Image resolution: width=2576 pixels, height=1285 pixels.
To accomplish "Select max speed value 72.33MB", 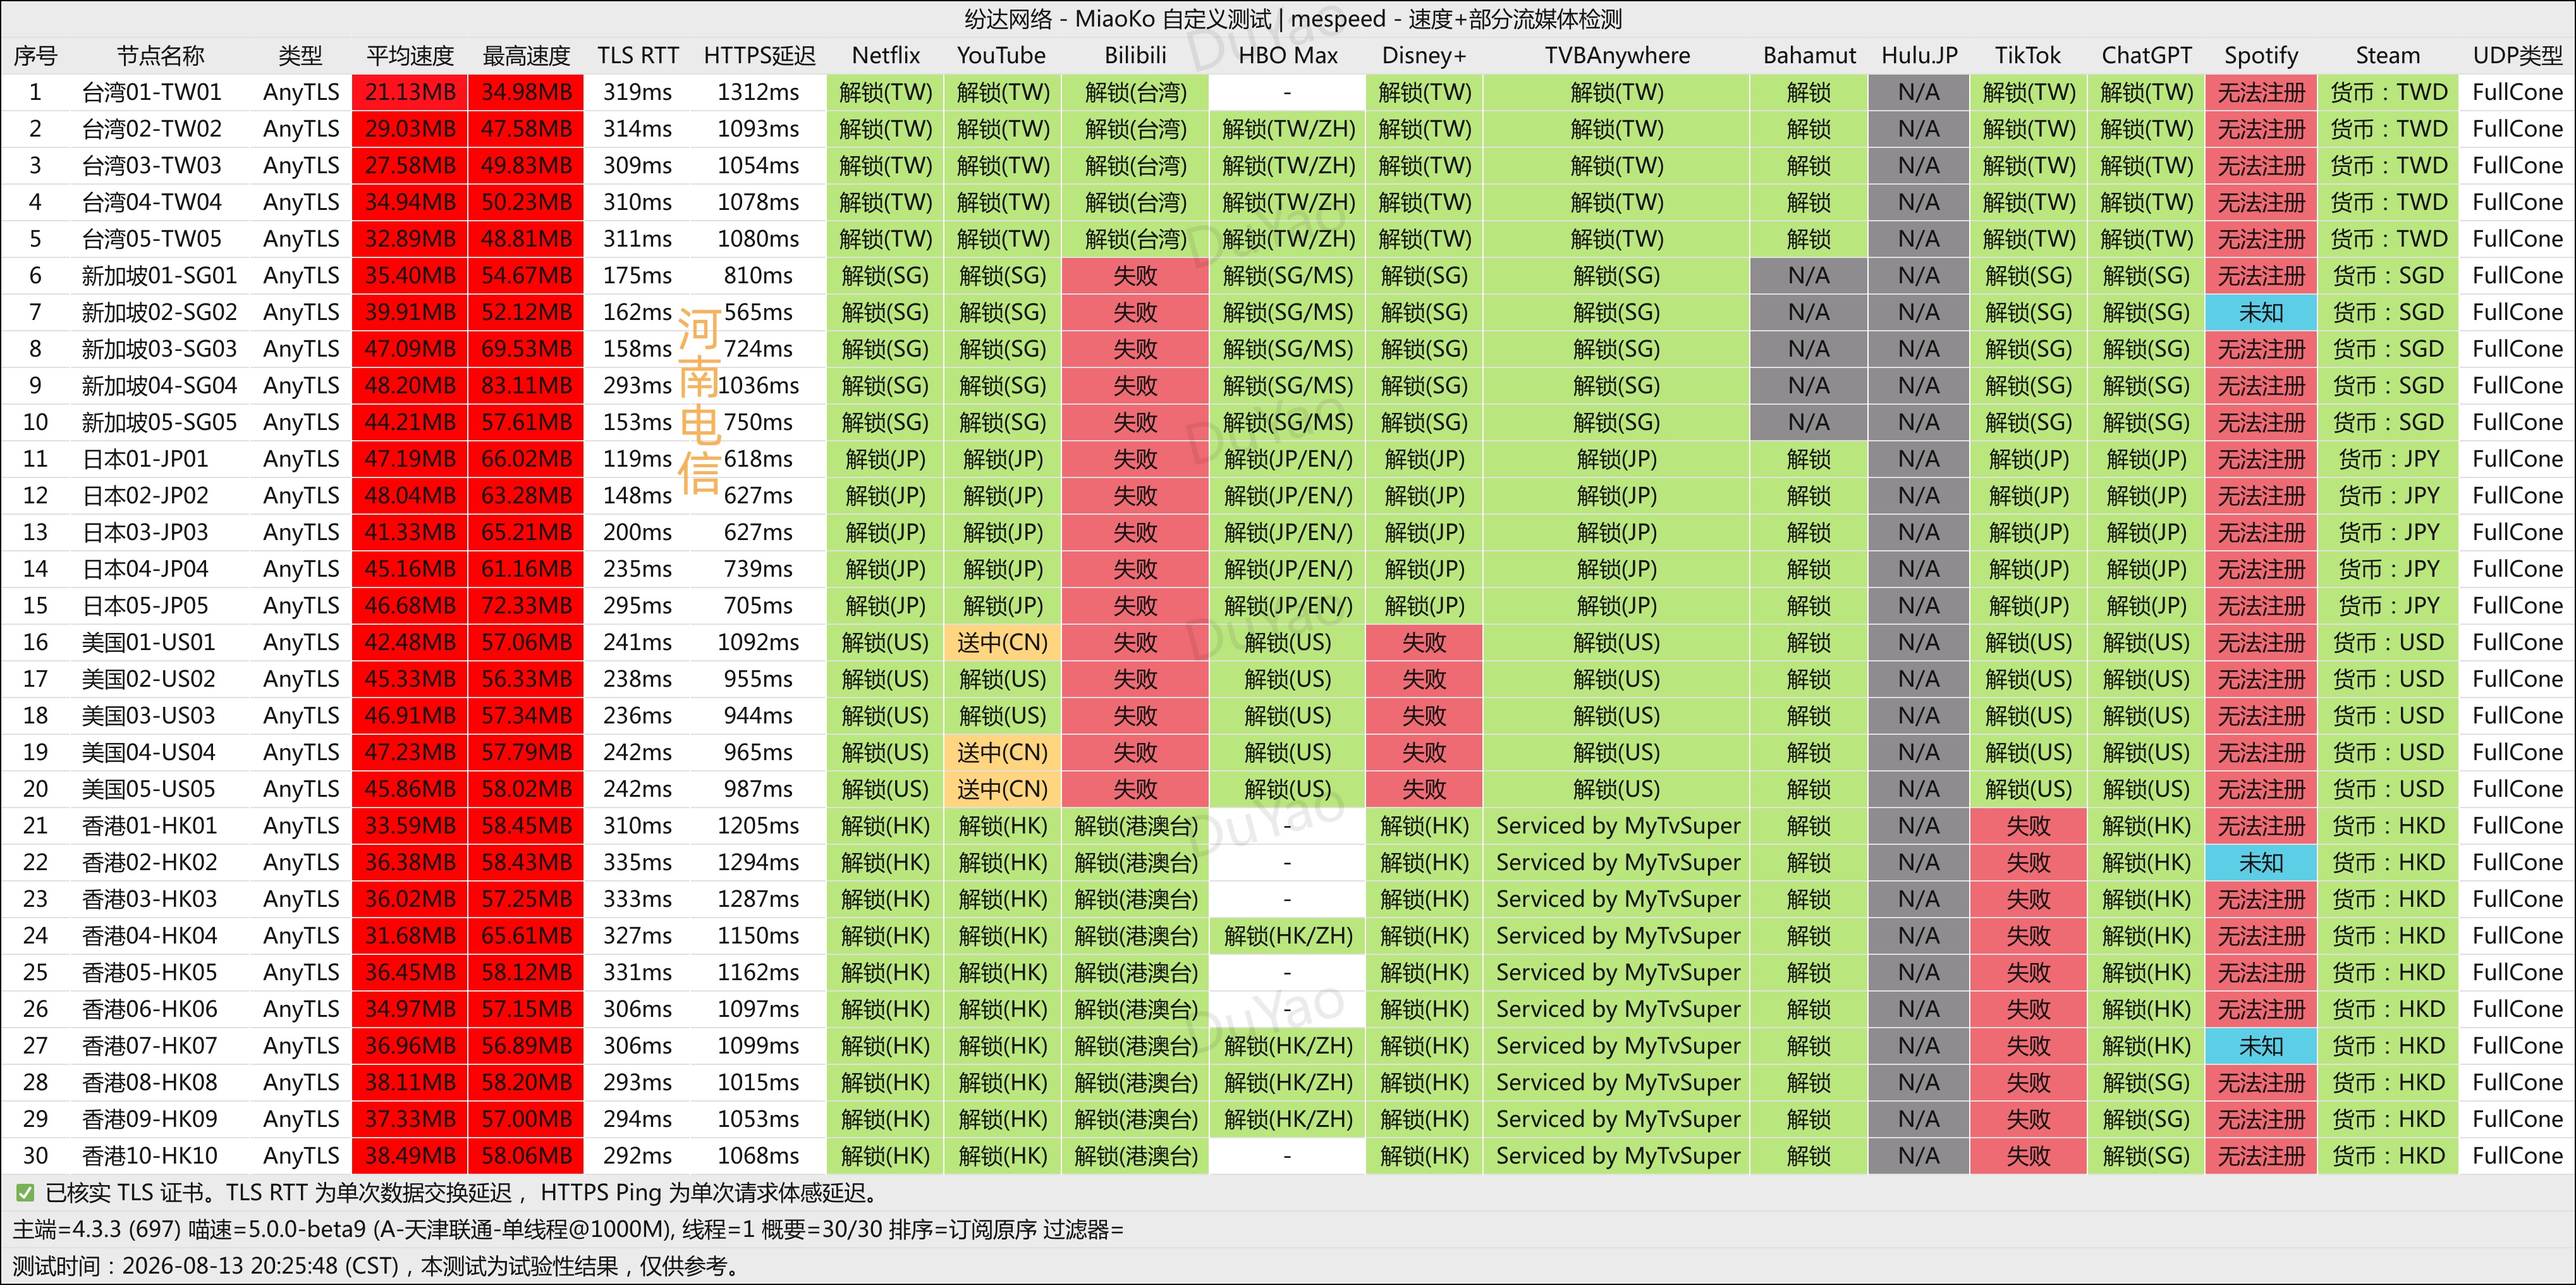I will 526,606.
